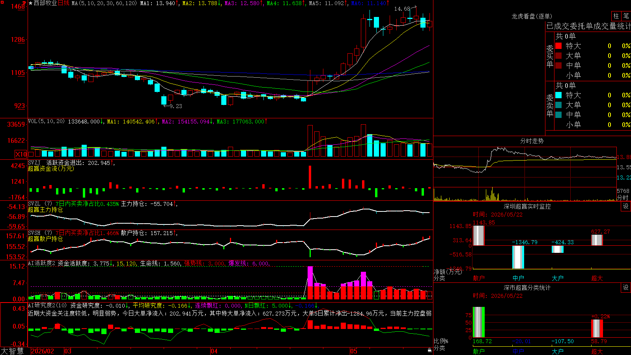The width and height of the screenshot is (631, 355).
Task: Click the 大智慧 logo at bottom left
Action: click(x=12, y=351)
